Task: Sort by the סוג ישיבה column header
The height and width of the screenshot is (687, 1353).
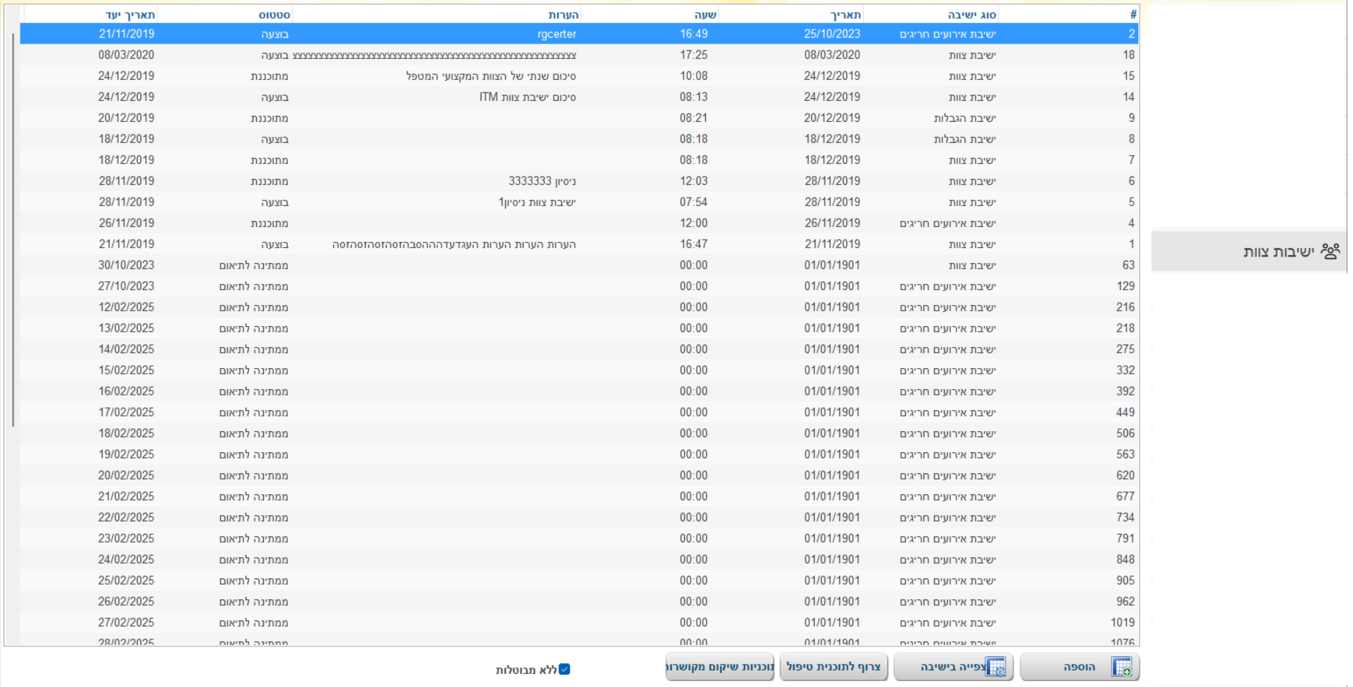Action: [971, 15]
